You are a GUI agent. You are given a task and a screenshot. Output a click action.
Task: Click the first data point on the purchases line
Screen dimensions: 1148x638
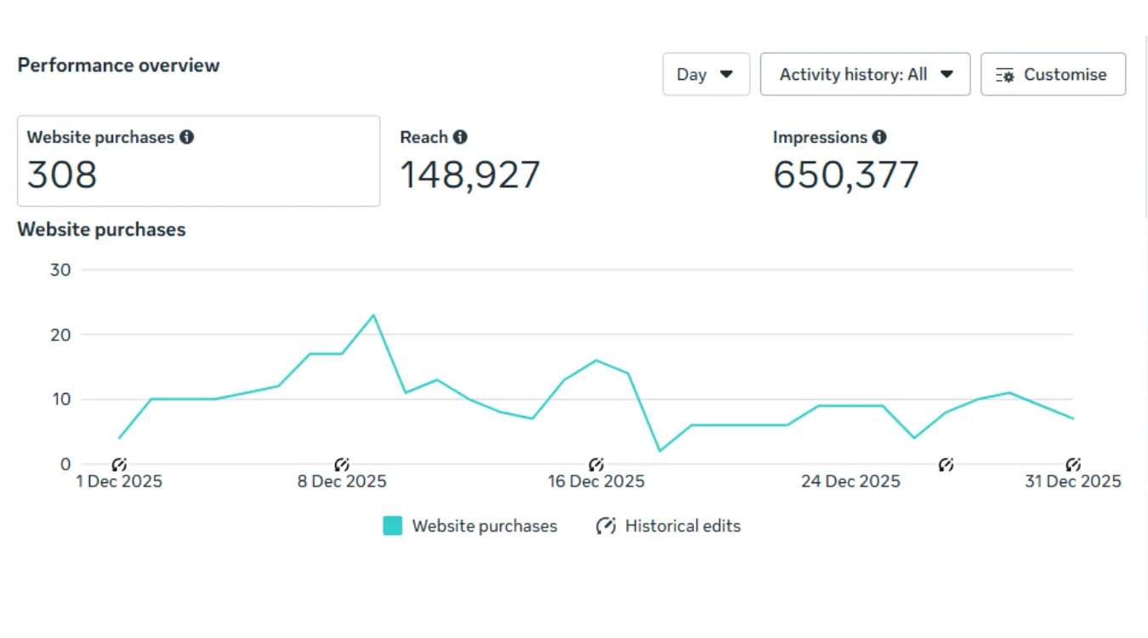coord(119,438)
